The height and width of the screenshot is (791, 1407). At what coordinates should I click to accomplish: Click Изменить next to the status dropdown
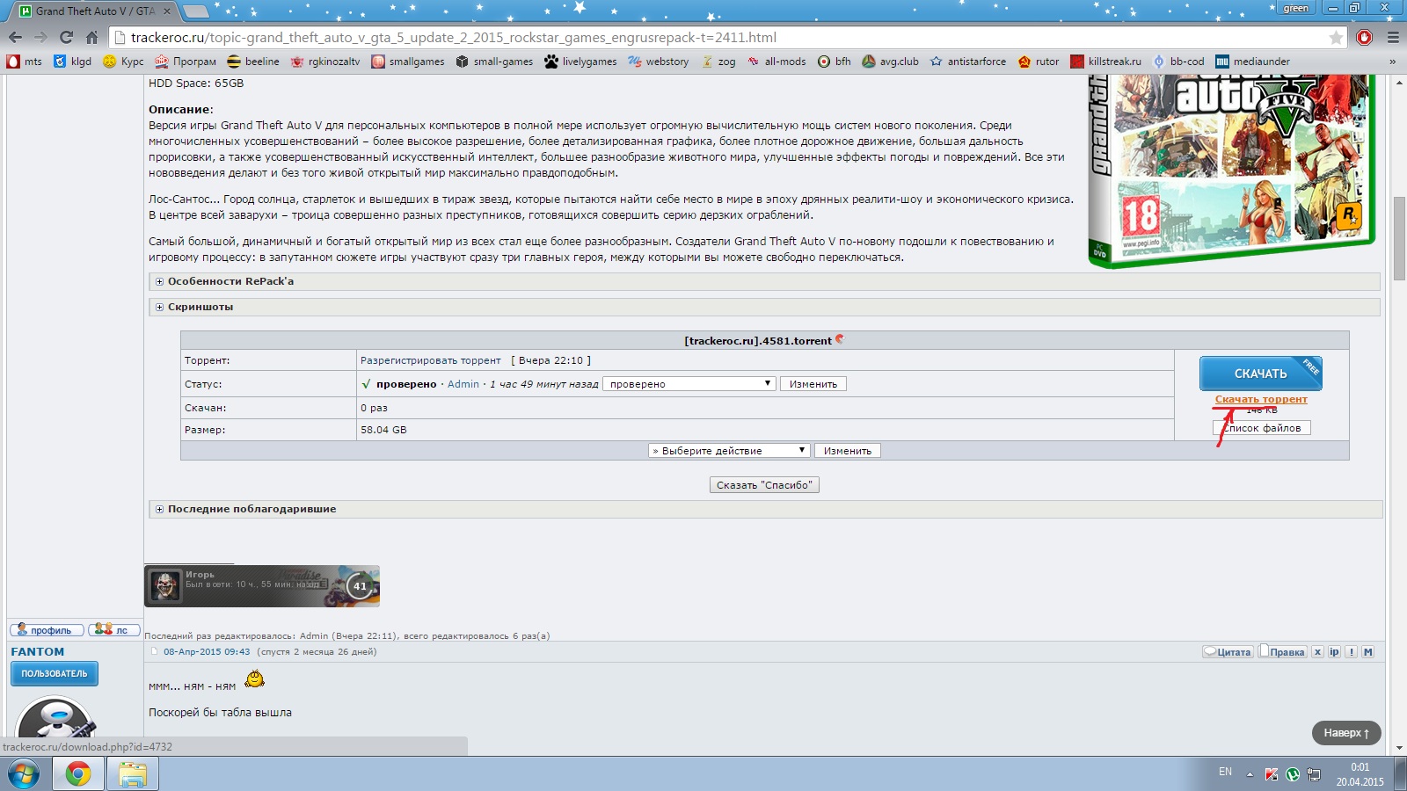click(x=813, y=384)
